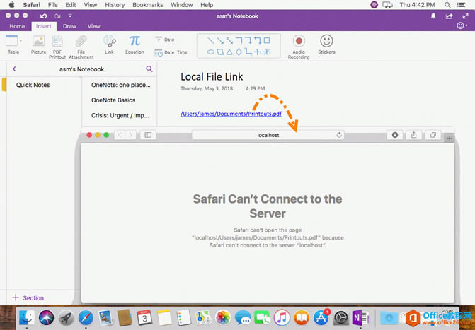Show Safari downloads
Image resolution: width=475 pixels, height=330 pixels.
tap(395, 135)
